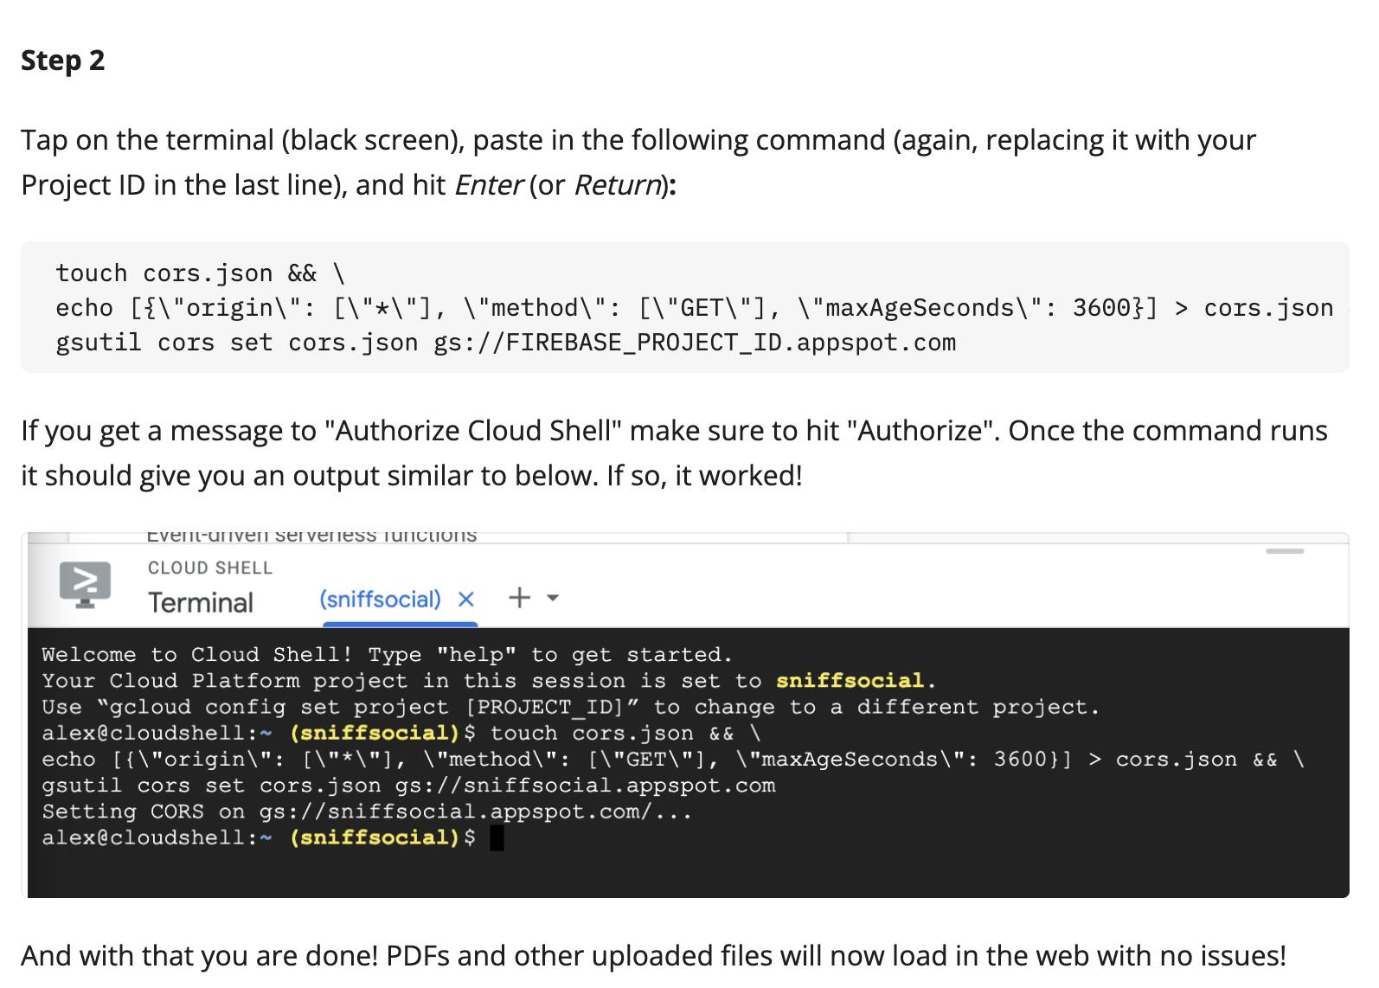Click the Step 2 heading

[62, 61]
